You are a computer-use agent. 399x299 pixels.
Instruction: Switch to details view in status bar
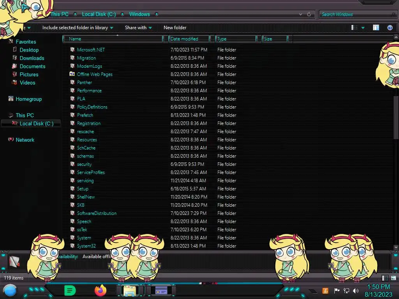(x=385, y=278)
